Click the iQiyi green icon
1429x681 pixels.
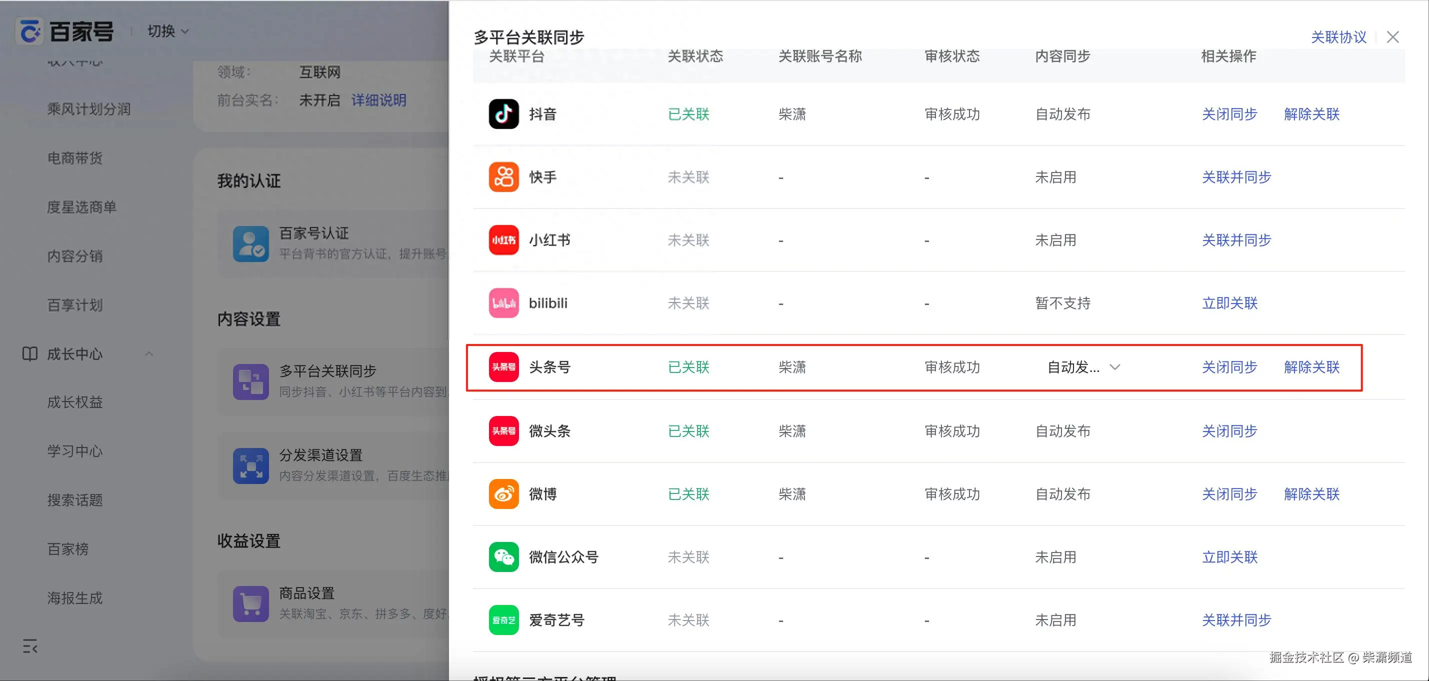click(503, 620)
